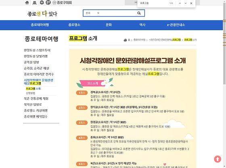Click the scroll-to-top arrow button

(218, 159)
